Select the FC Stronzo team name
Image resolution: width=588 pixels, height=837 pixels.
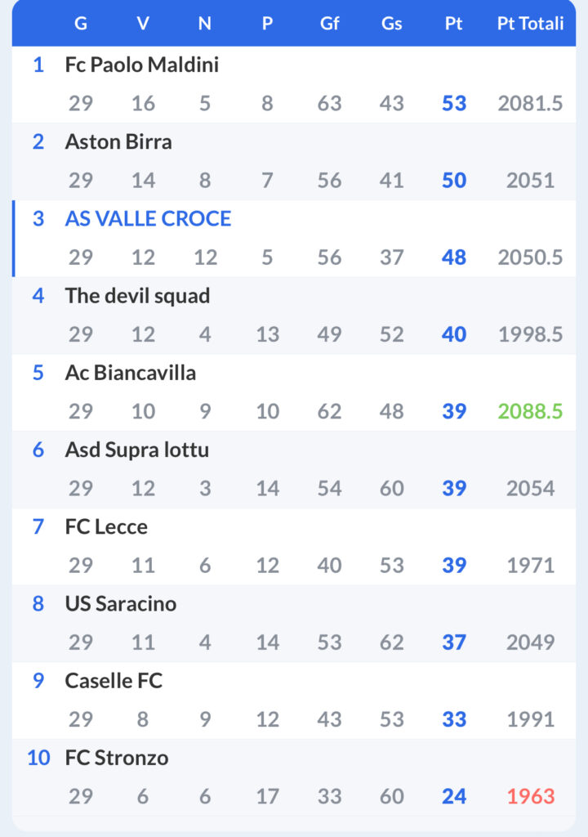117,758
